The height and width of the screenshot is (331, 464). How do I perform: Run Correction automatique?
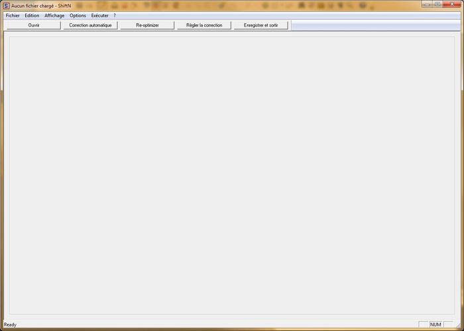(x=90, y=25)
